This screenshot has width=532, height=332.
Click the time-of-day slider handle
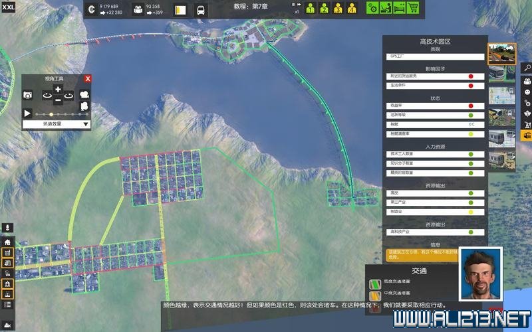click(x=52, y=114)
